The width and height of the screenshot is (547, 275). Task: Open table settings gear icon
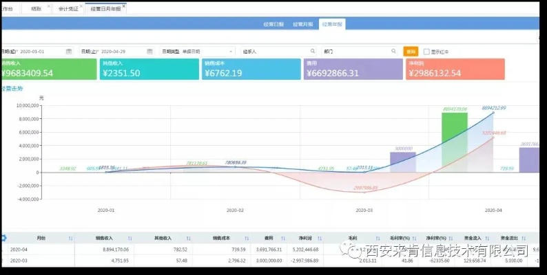[x=3, y=238]
